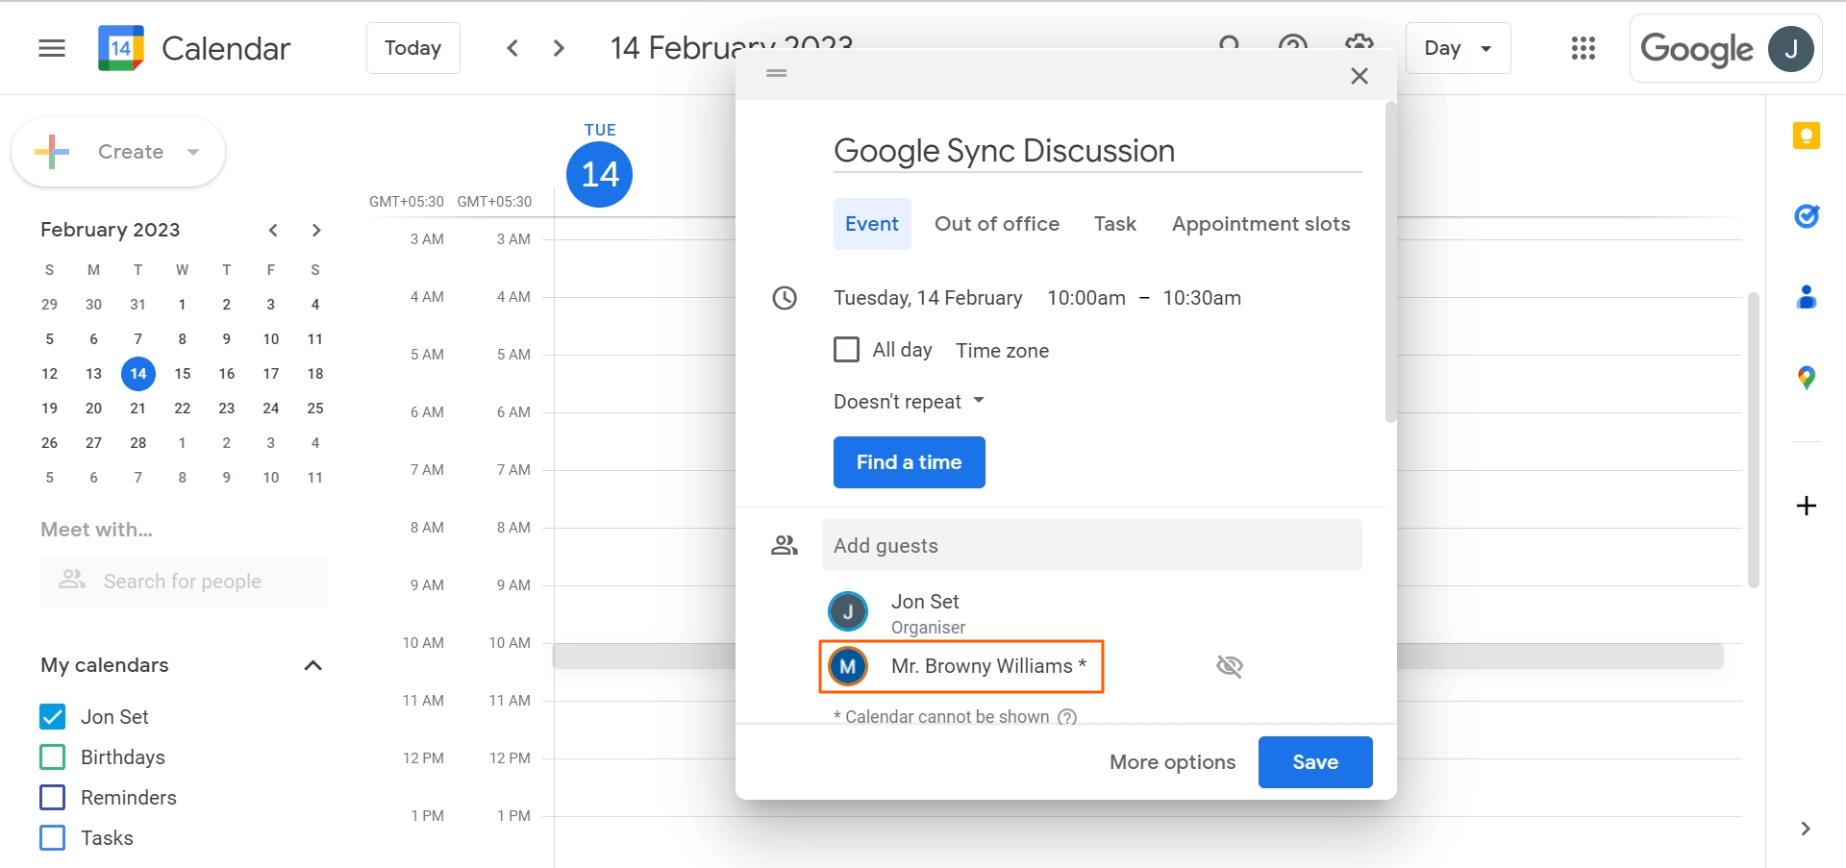Edit the event title Google Sync Discussion
1846x868 pixels.
[1097, 151]
